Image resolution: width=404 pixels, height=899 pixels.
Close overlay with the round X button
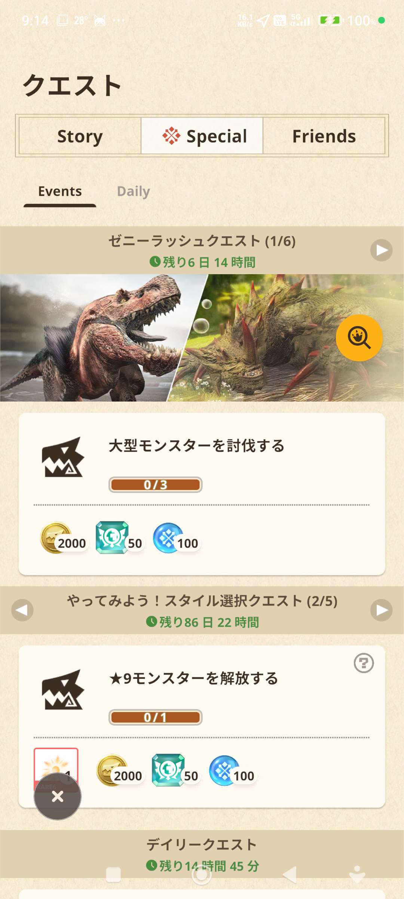58,796
